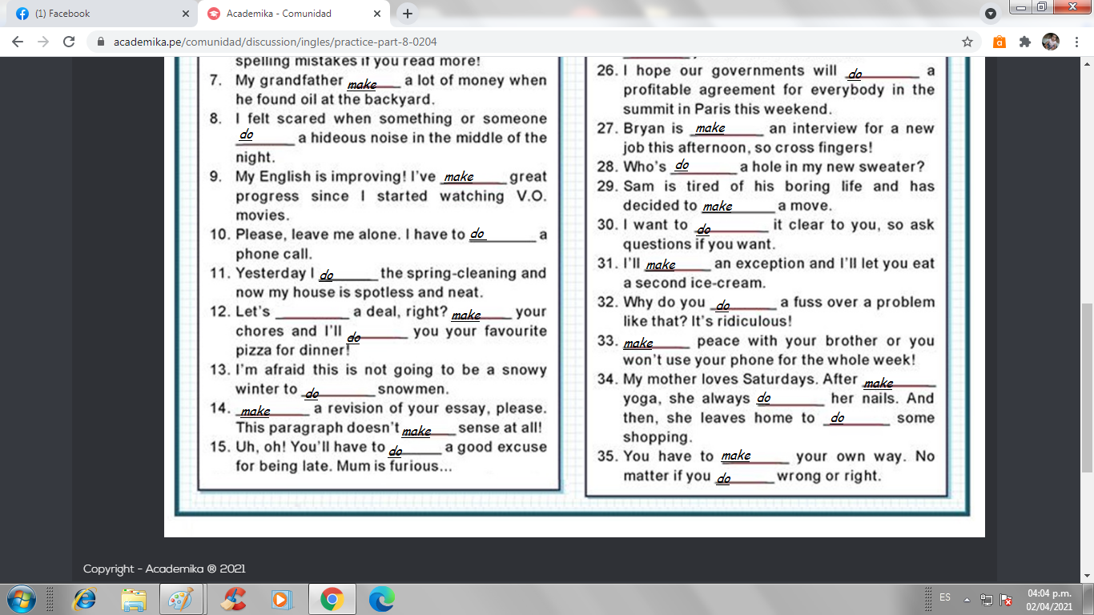1094x615 pixels.
Task: Click the browser forward arrow
Action: (43, 42)
